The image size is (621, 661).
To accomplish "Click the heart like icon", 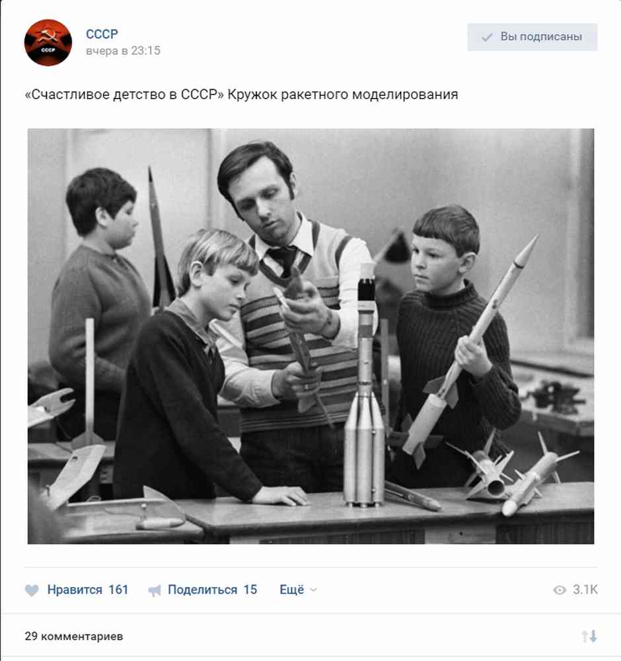I will pyautogui.click(x=32, y=590).
